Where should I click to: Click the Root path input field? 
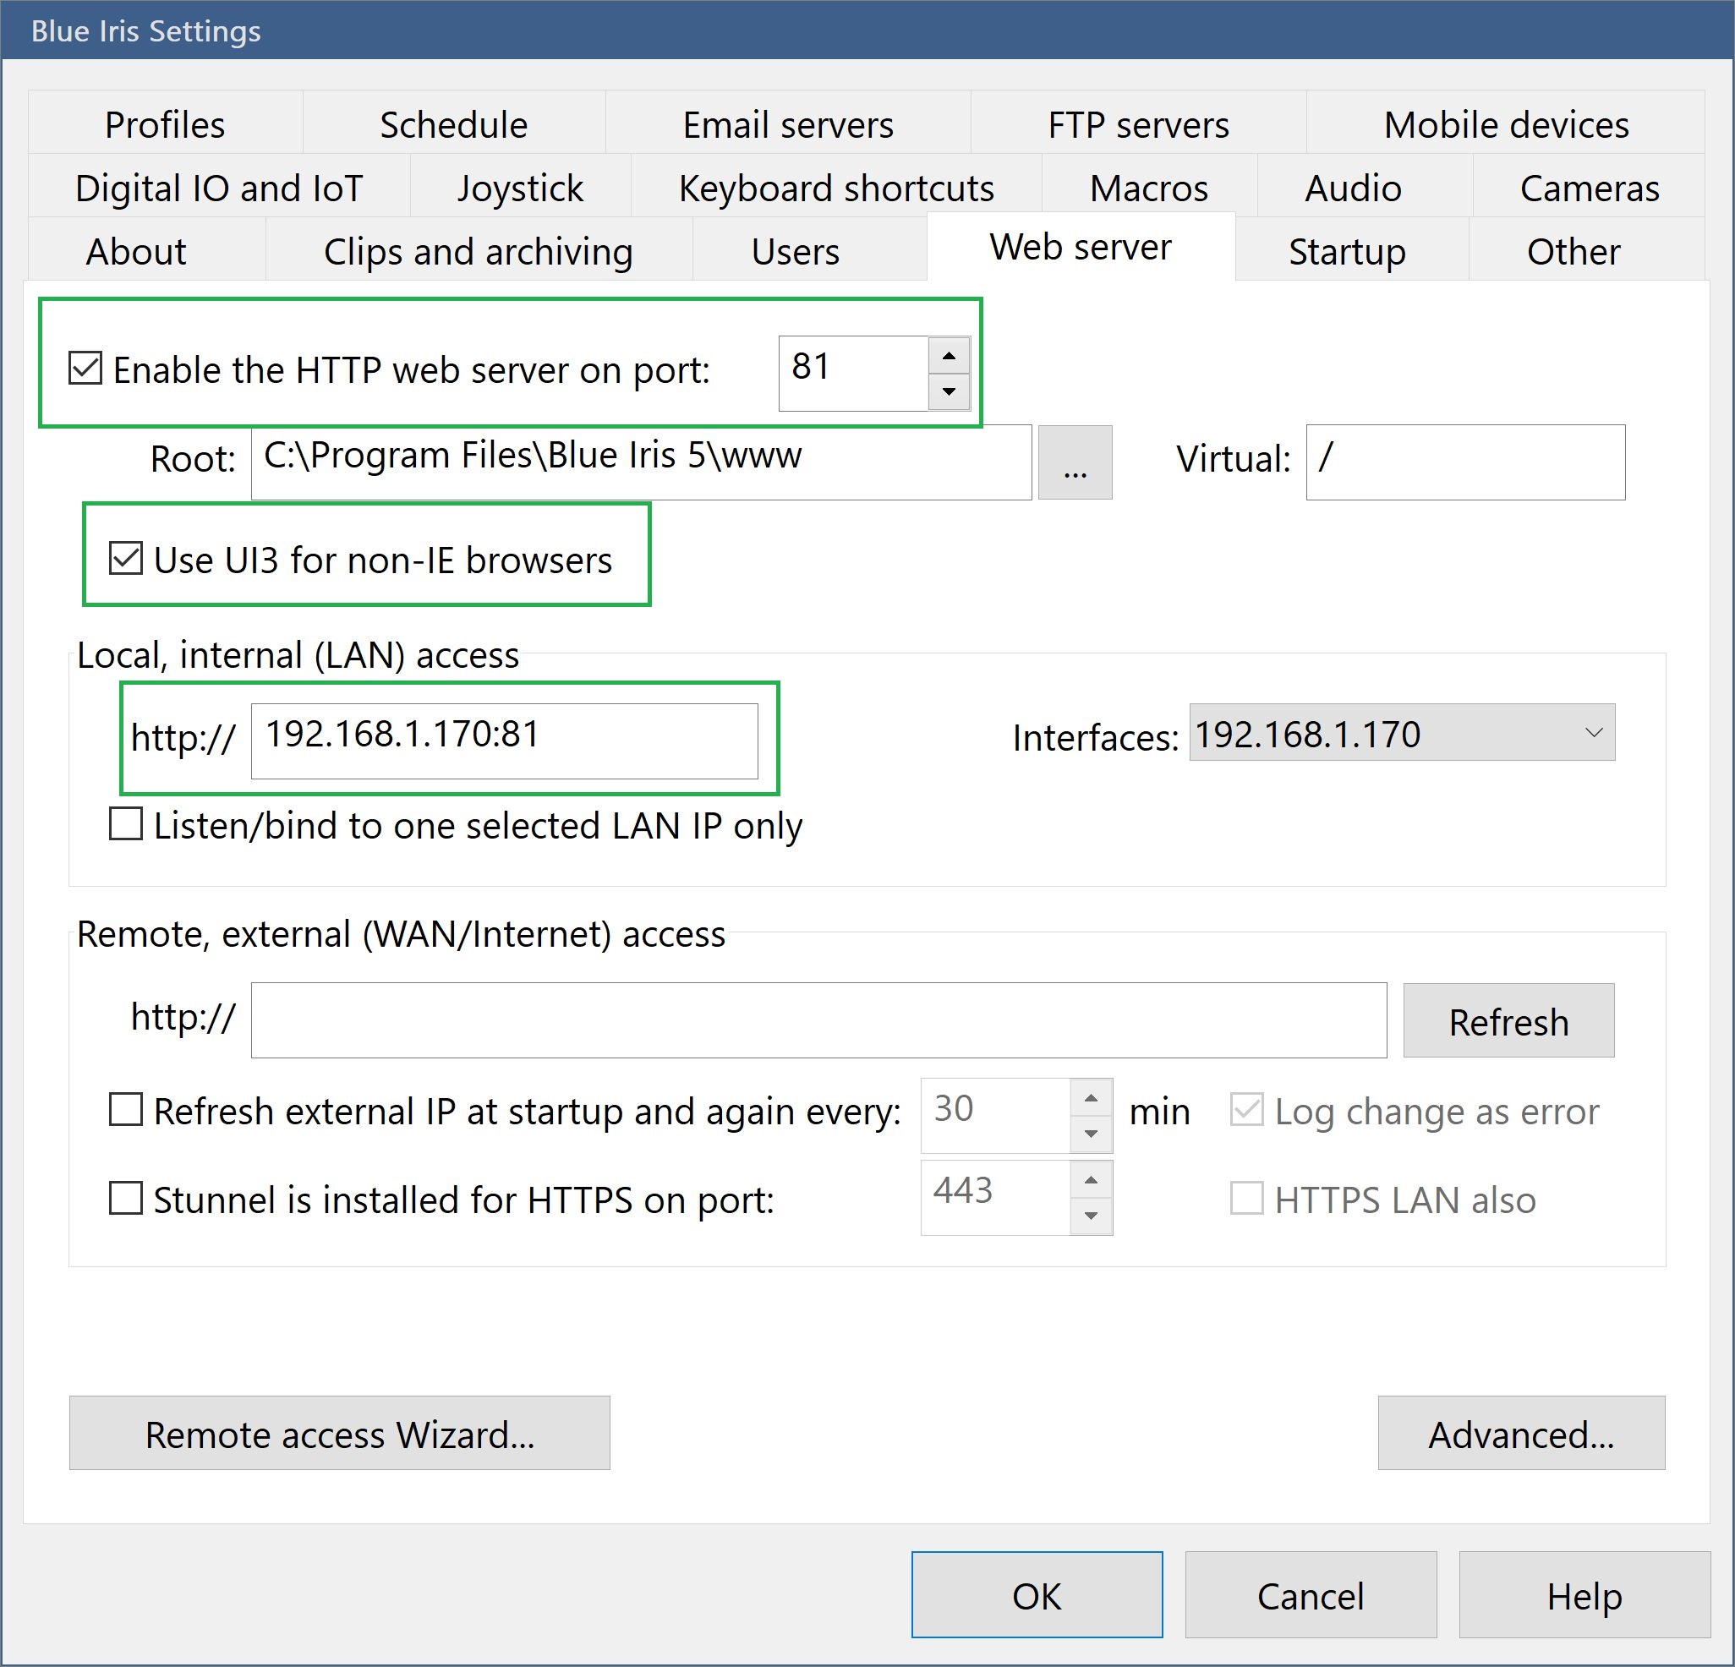tap(641, 462)
